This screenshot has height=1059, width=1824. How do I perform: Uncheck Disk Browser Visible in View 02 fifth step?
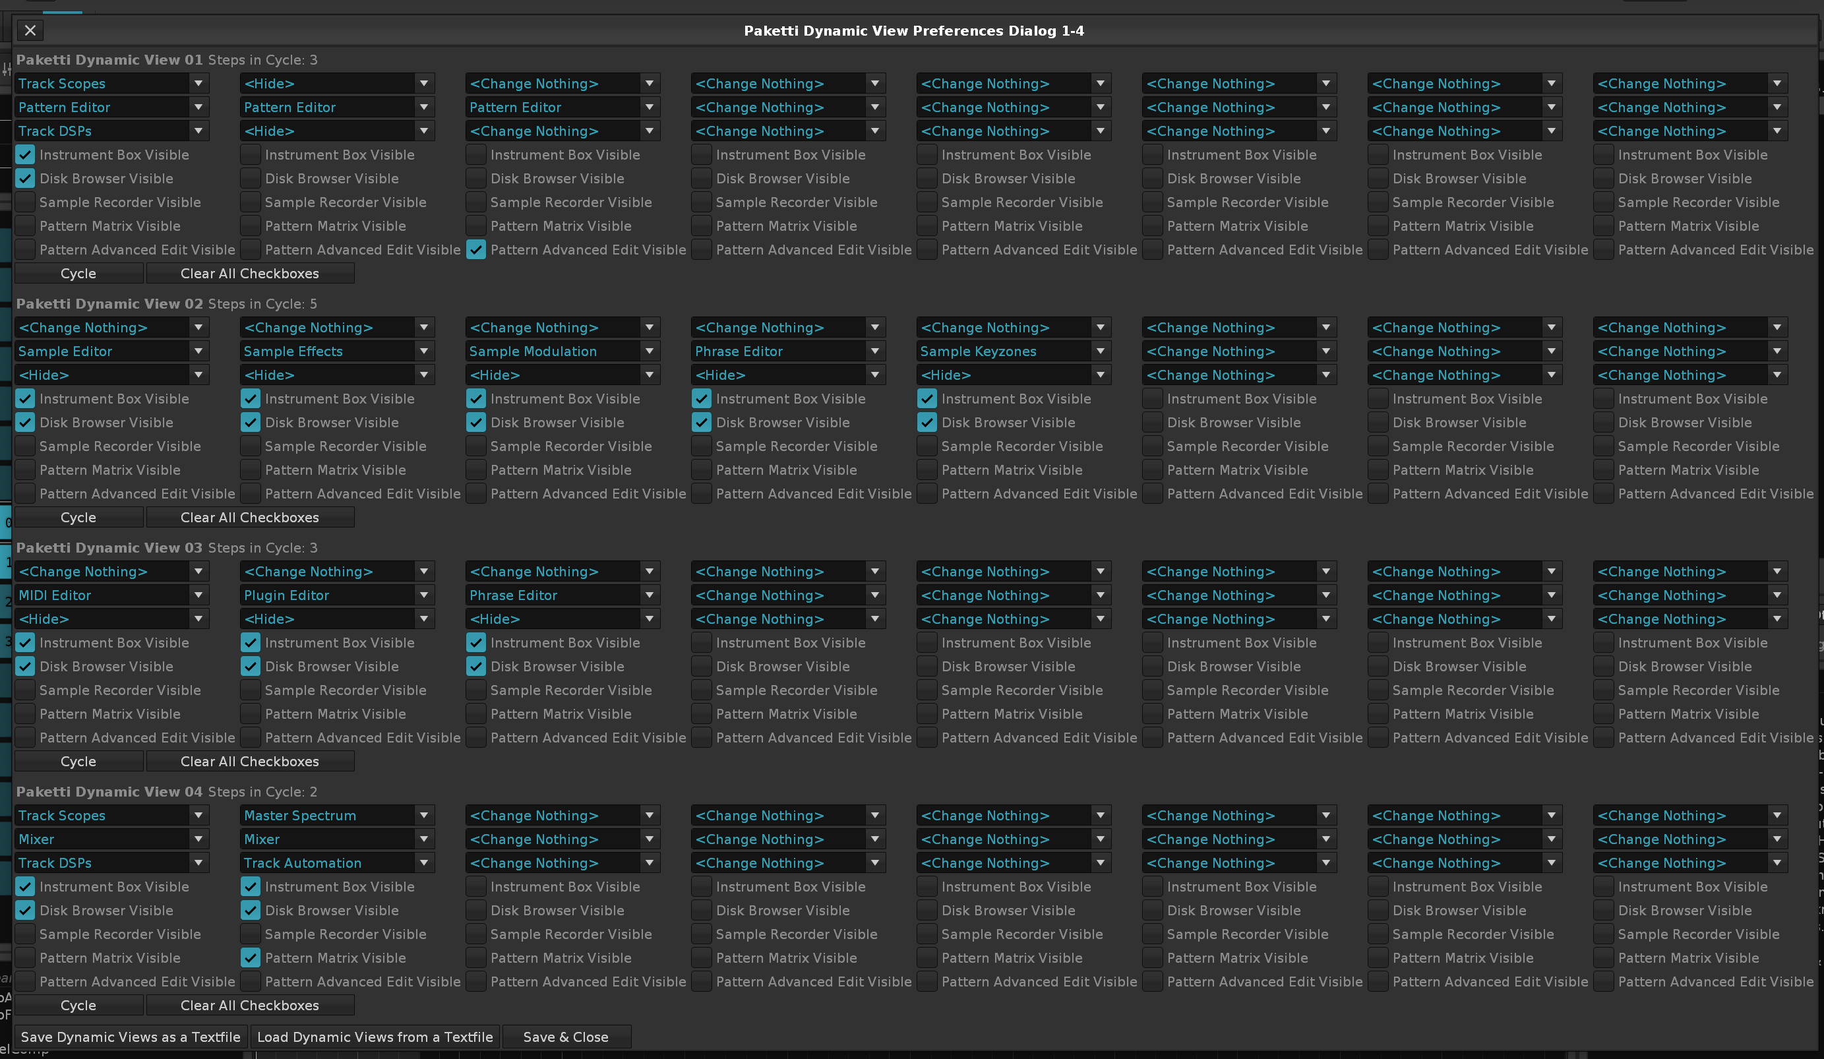927,422
